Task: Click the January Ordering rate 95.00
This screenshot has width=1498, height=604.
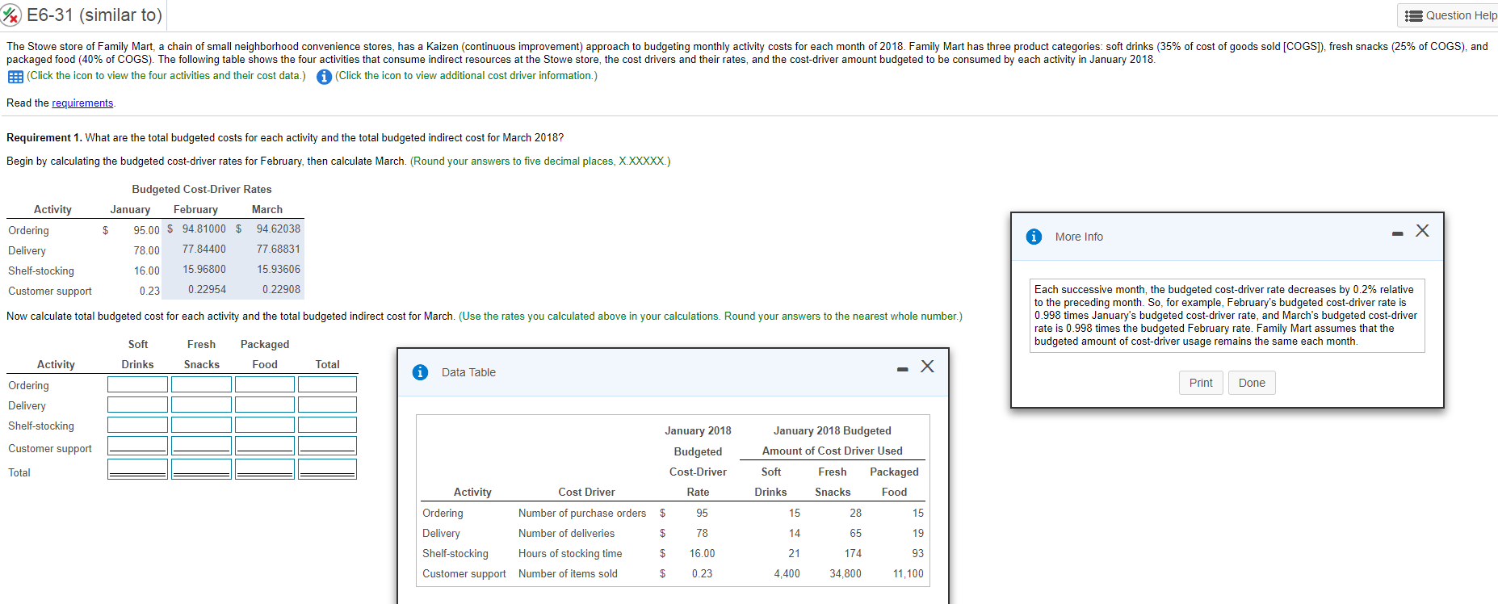Action: pyautogui.click(x=147, y=230)
